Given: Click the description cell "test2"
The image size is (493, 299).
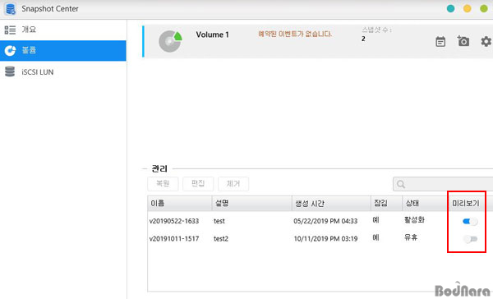Looking at the screenshot, I should point(221,239).
